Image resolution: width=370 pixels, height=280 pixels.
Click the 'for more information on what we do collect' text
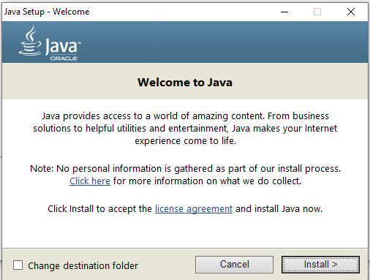click(x=207, y=181)
